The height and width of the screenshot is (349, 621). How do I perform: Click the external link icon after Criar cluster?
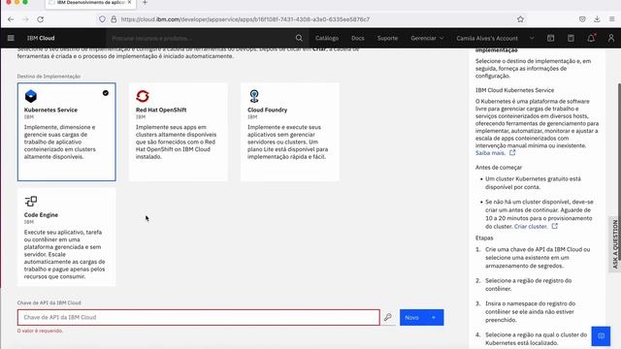554,226
